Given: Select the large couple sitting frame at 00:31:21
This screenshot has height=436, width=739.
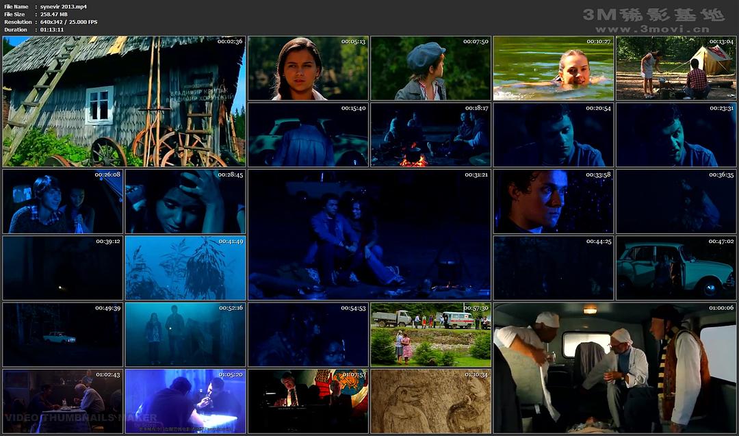Looking at the screenshot, I should coord(369,235).
